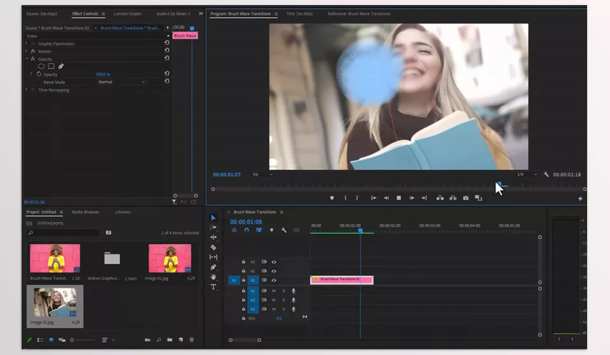Expand Graphic Parameters section
This screenshot has height=355, width=610.
coord(27,43)
